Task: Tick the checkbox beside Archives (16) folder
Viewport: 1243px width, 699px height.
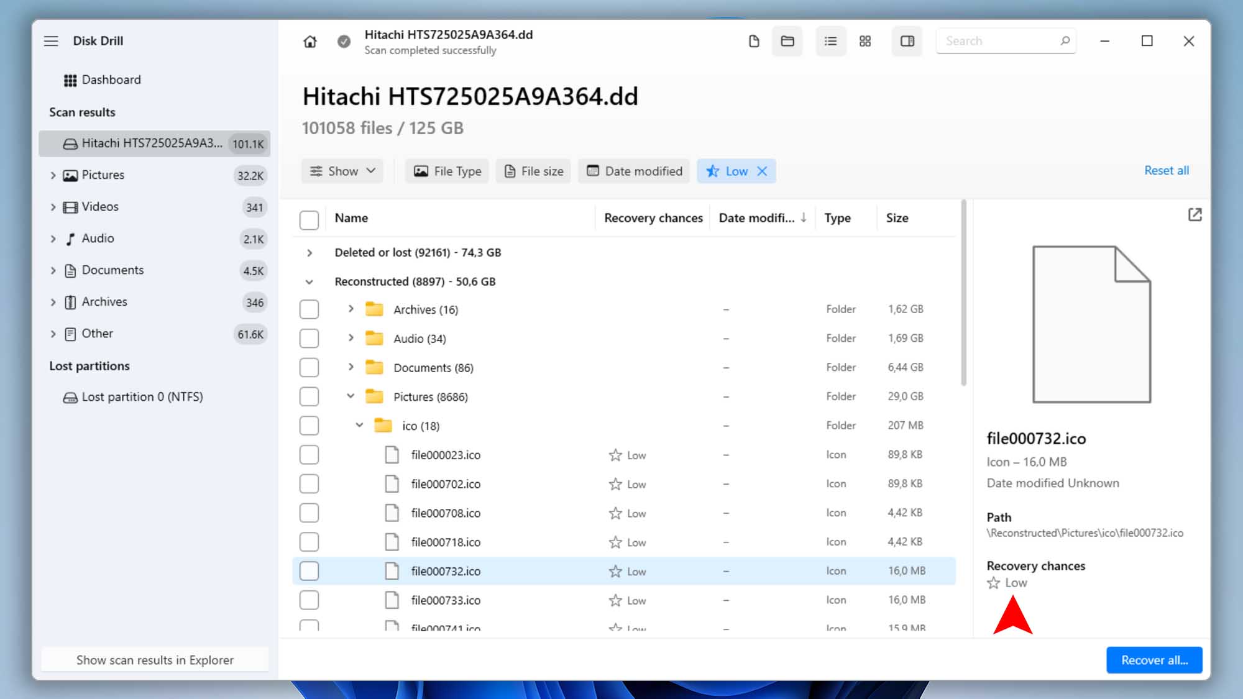Action: click(309, 309)
